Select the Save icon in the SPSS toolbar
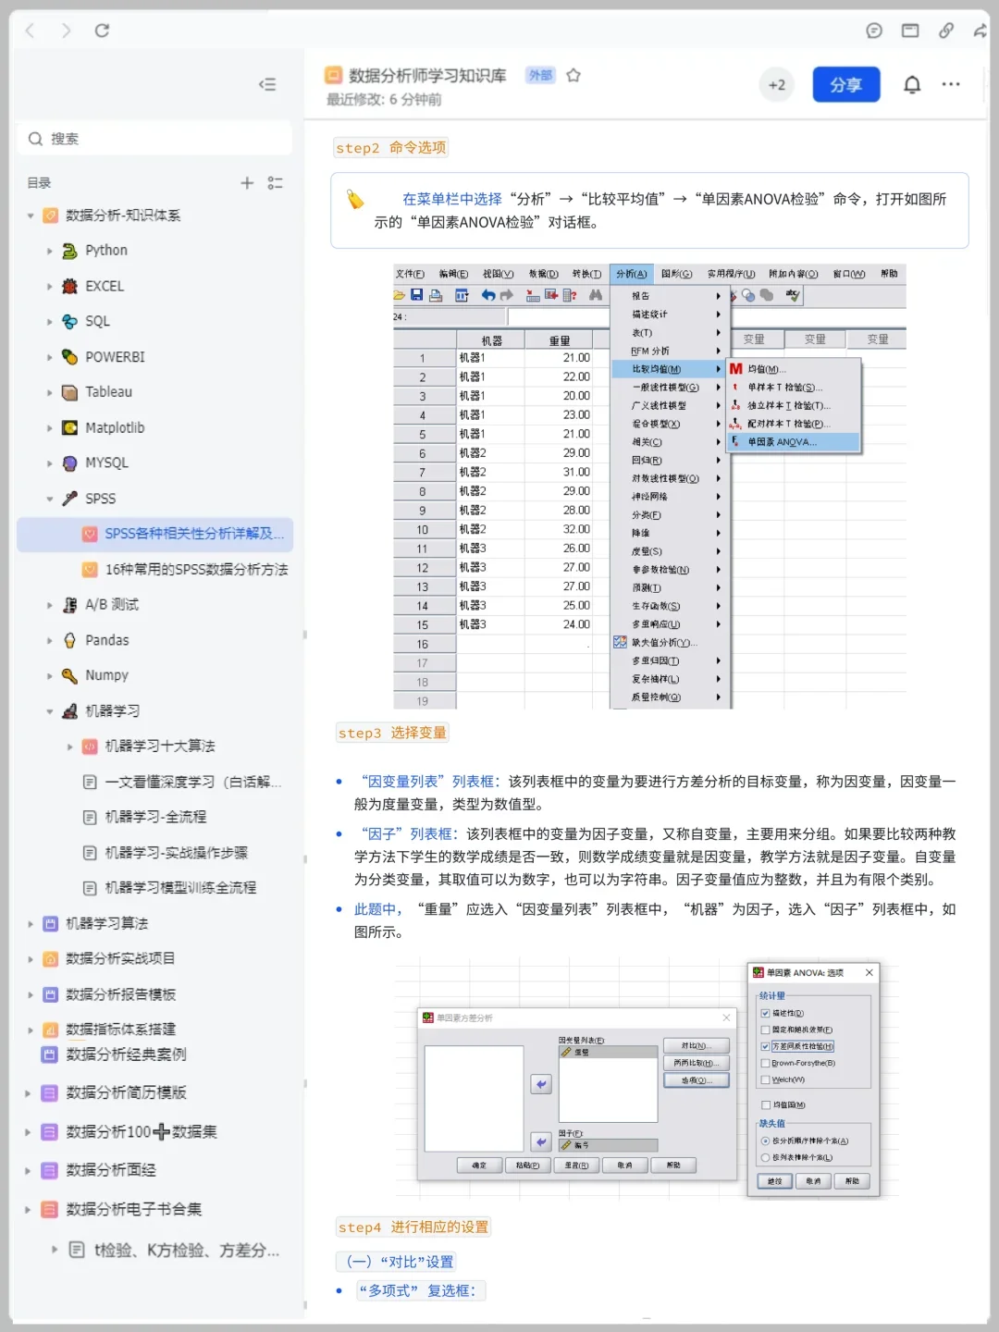This screenshot has height=1332, width=999. coord(418,294)
